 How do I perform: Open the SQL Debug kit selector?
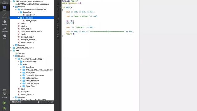point(5,94)
